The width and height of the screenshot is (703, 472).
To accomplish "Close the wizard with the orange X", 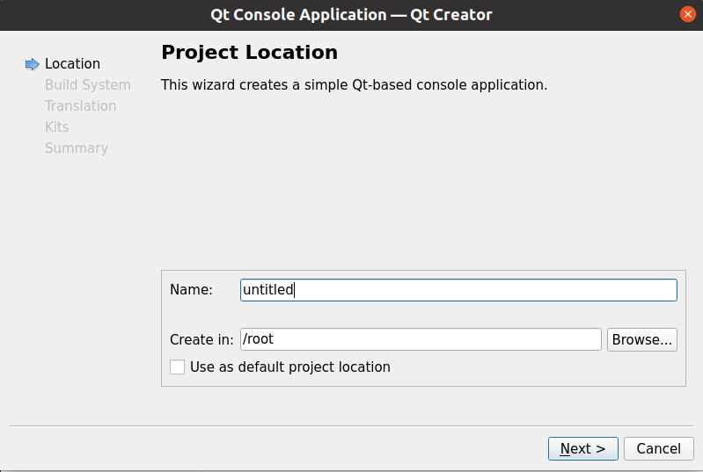I will 687,14.
